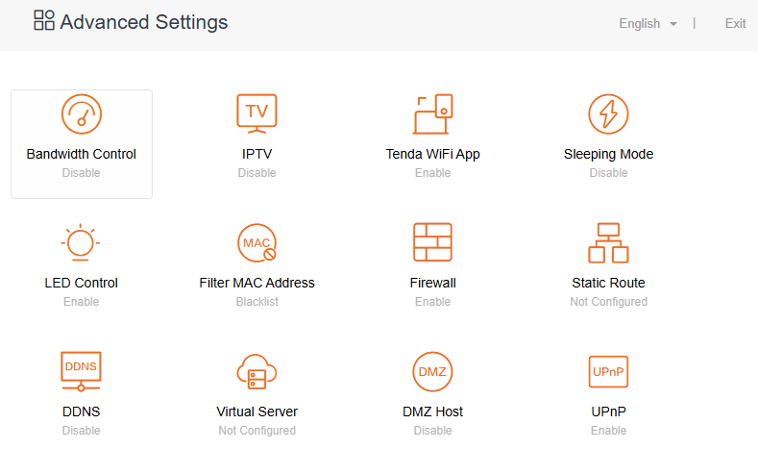The width and height of the screenshot is (758, 449).
Task: Select the Static Route network icon
Action: tap(608, 243)
